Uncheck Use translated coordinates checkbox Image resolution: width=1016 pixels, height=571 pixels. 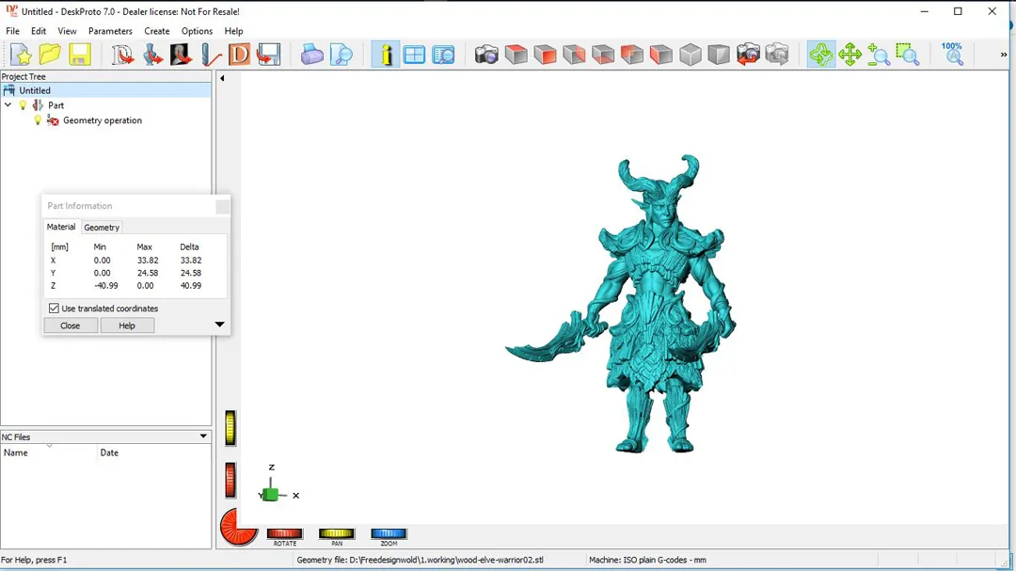point(54,309)
